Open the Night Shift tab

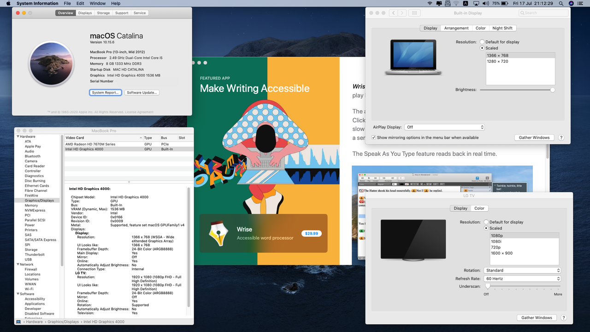click(502, 28)
